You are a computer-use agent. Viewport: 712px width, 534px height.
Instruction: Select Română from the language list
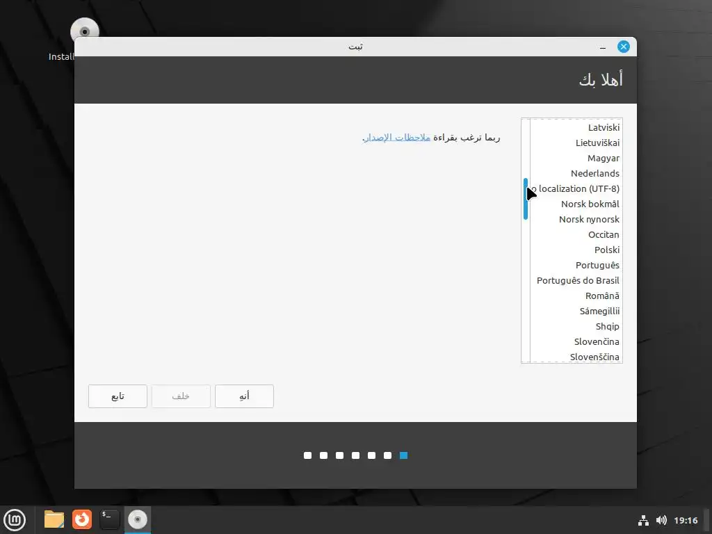(x=576, y=296)
